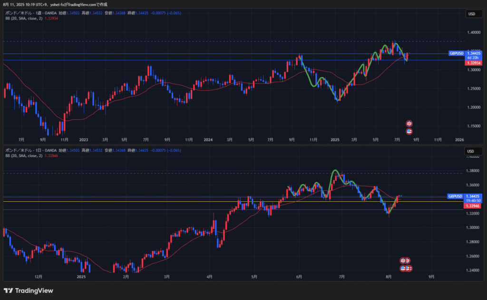Screen dimensions: 487x300
Task: Open the UK flag economic event on weekly chart
Action: (x=409, y=123)
